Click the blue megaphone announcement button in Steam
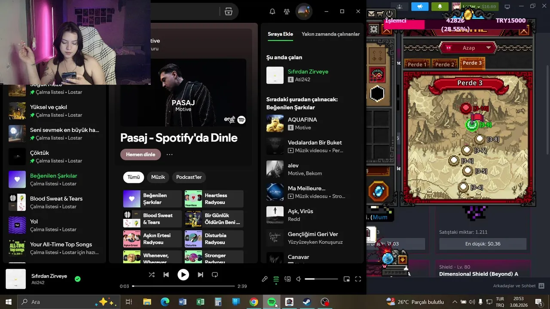This screenshot has height=309, width=550. (420, 6)
